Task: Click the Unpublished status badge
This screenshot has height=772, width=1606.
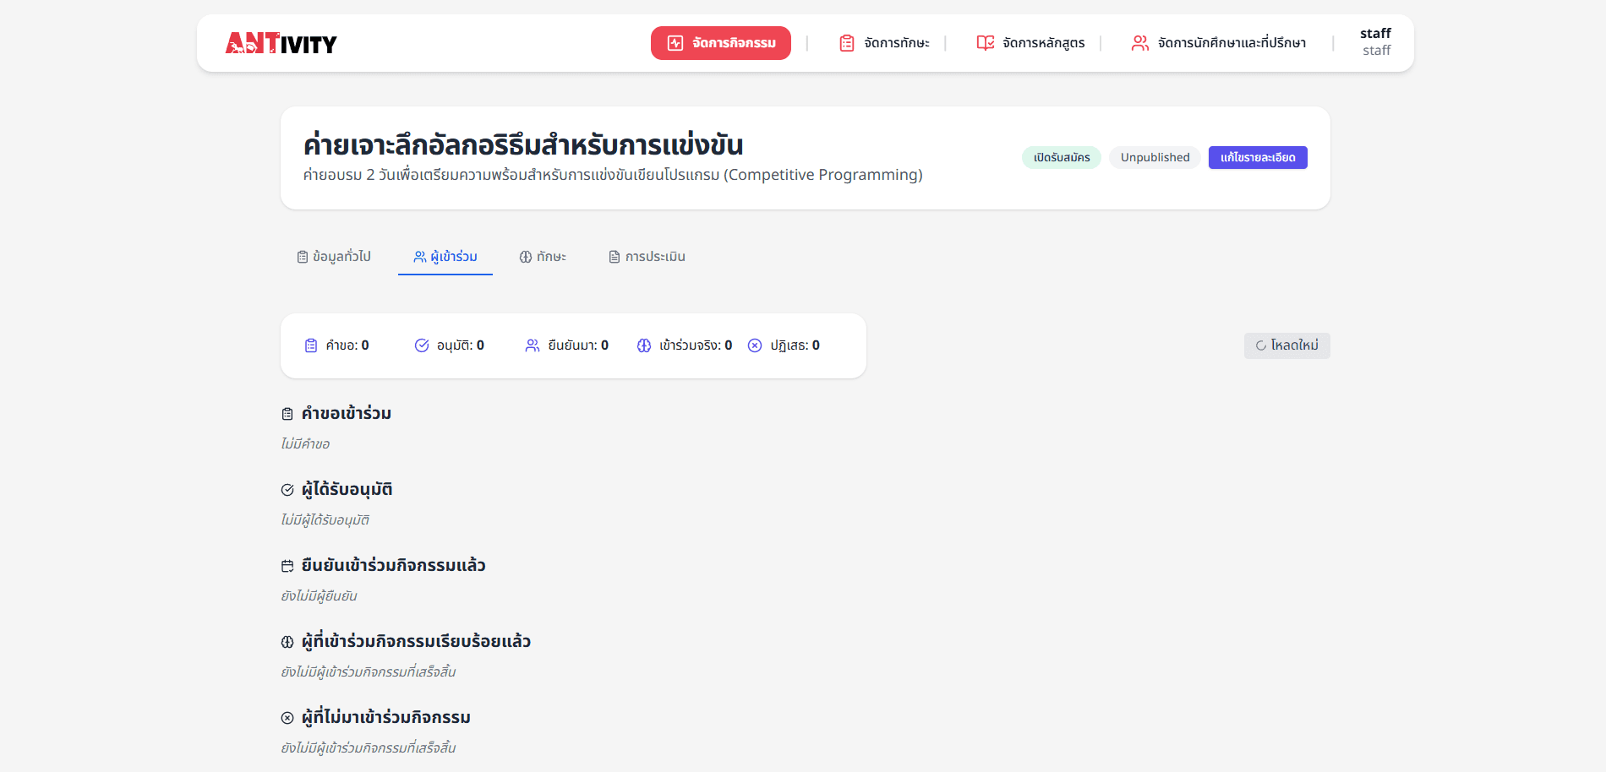Action: 1155,158
